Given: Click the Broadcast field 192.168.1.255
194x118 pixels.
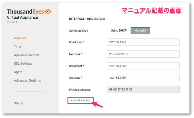Looking at the screenshot, I should pyautogui.click(x=143, y=66).
